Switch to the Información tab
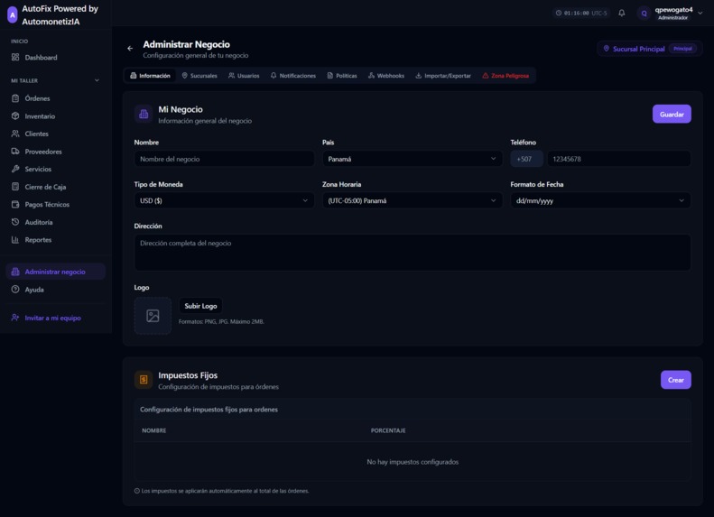This screenshot has height=517, width=714. tap(150, 76)
